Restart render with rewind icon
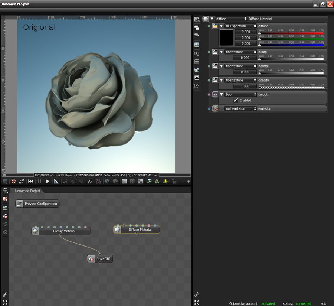 [x=31, y=182]
